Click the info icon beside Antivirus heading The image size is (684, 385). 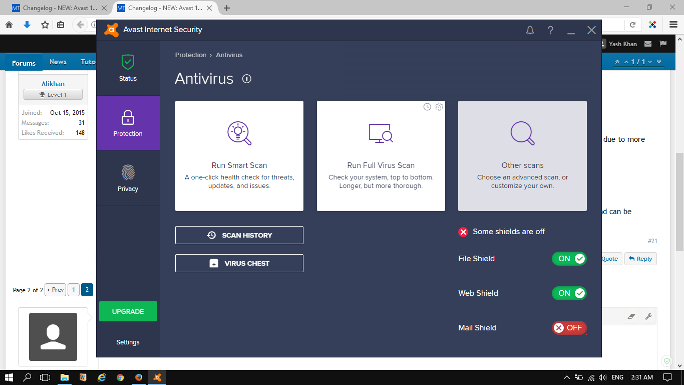tap(247, 79)
